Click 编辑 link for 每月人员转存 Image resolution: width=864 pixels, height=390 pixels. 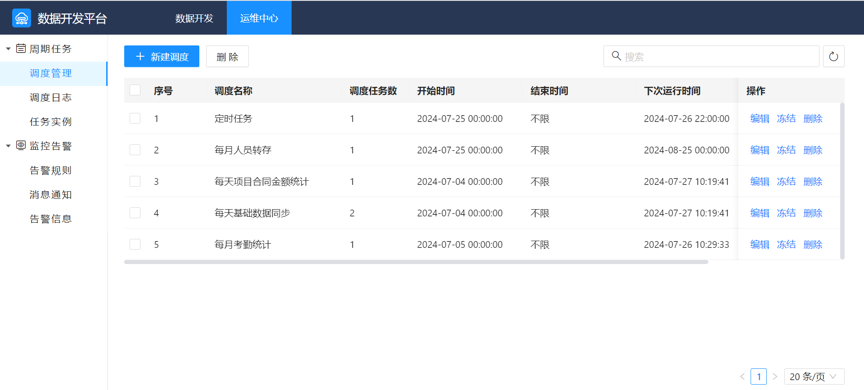click(x=760, y=150)
